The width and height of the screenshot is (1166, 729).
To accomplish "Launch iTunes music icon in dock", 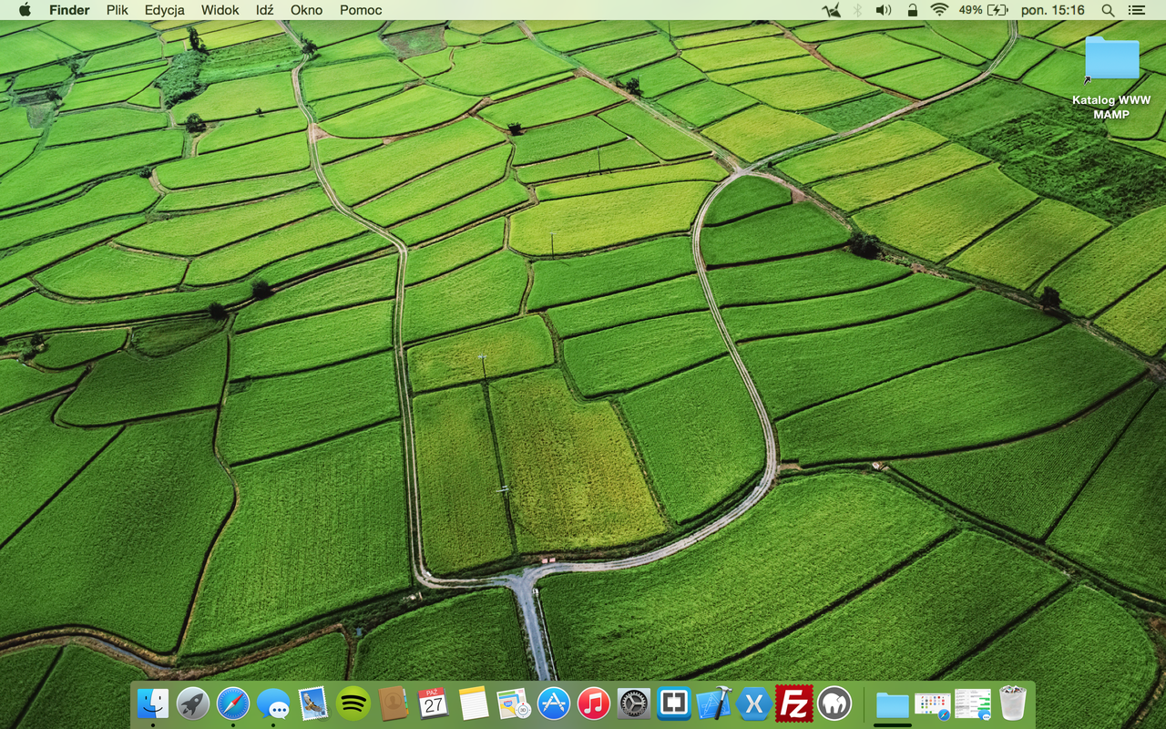I will point(594,703).
